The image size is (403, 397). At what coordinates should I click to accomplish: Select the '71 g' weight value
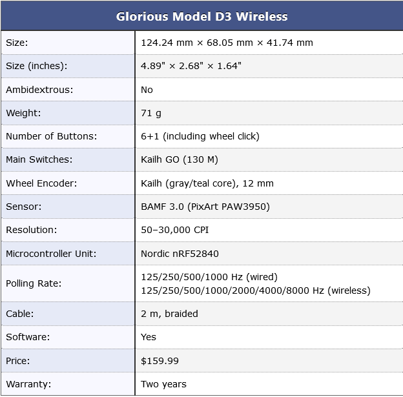click(x=151, y=113)
